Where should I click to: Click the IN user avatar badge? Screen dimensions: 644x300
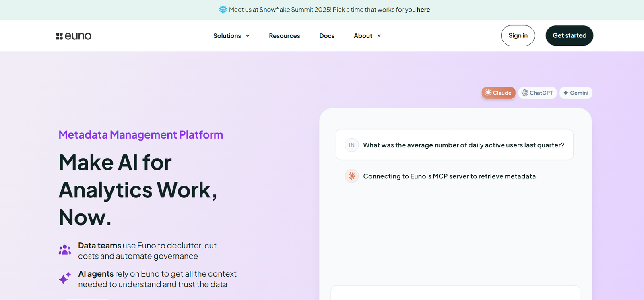(352, 145)
